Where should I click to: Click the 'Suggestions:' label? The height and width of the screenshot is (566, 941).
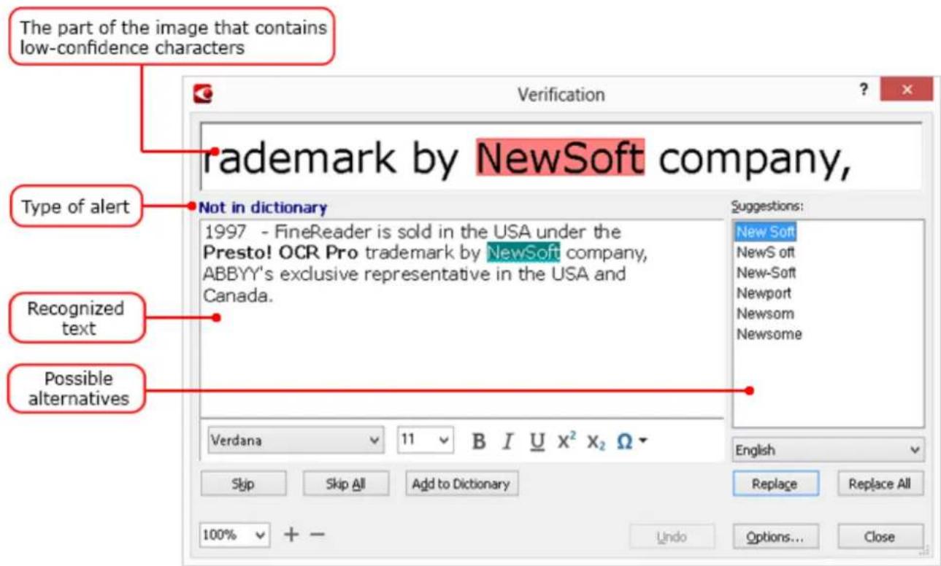[x=767, y=206]
